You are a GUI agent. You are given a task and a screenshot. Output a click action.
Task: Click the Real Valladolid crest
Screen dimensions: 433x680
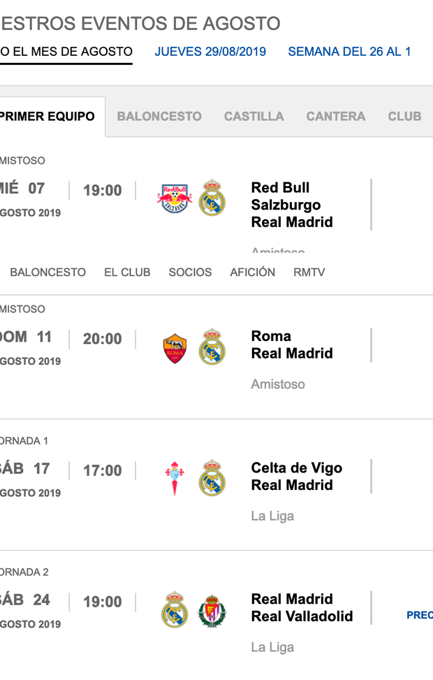212,609
